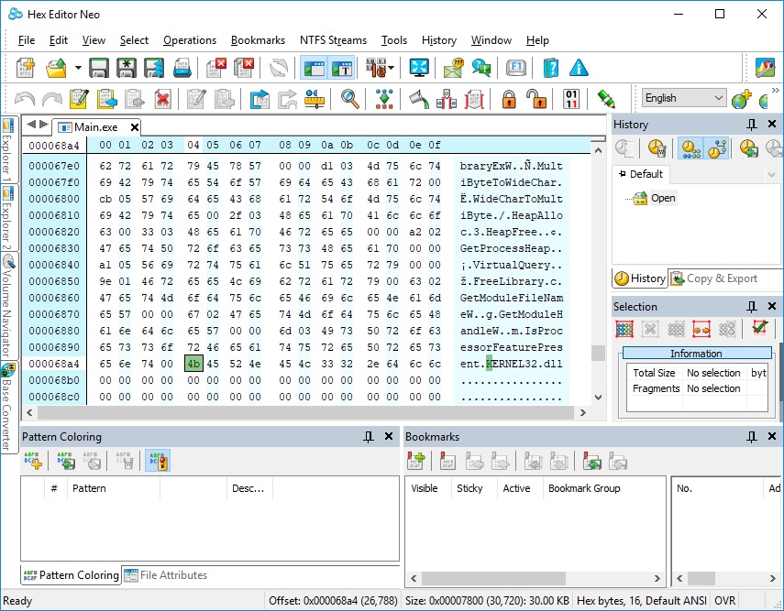
Task: Click the Offset field in status bar
Action: pos(333,601)
